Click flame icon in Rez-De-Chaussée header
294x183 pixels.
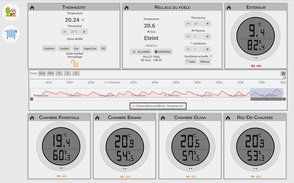tap(227, 118)
